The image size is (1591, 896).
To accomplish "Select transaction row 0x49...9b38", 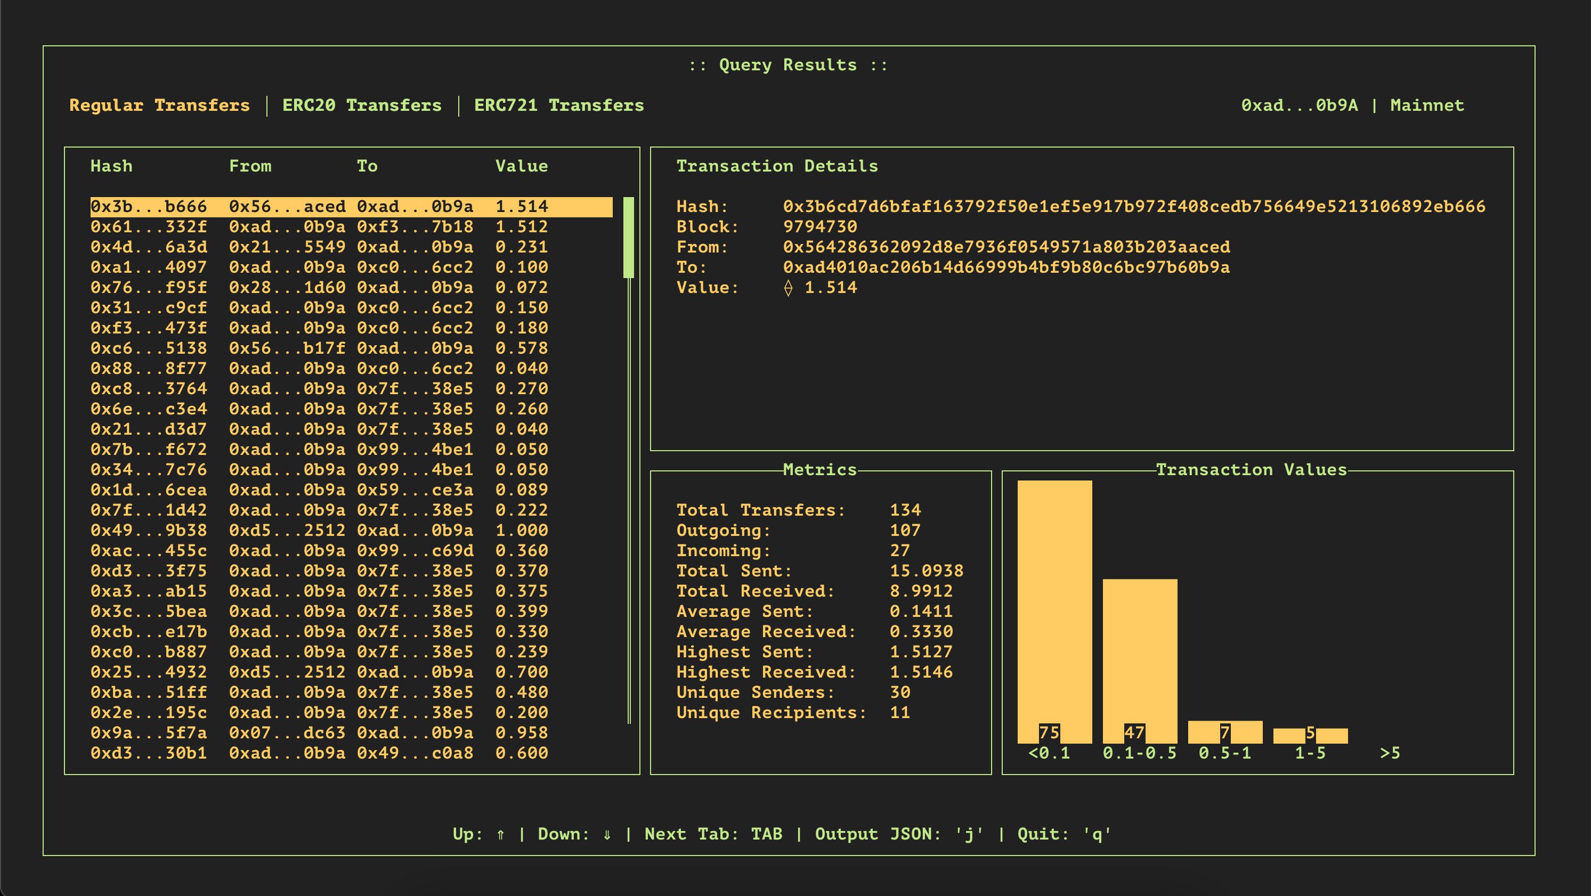I will click(319, 531).
